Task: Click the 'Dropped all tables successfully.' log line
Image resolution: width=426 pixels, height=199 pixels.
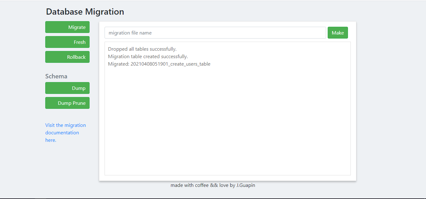Action: pos(142,49)
